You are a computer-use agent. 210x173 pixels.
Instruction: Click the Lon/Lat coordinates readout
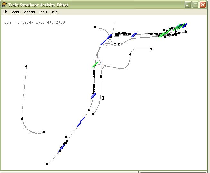pyautogui.click(x=35, y=22)
